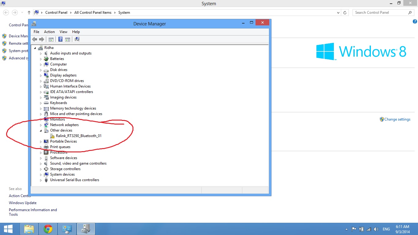418x235 pixels.
Task: Click the Back arrow in Device Manager toolbar
Action: pos(35,39)
